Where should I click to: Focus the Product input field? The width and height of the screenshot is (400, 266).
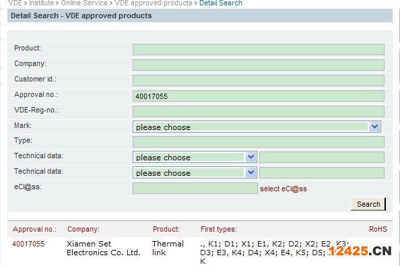[x=259, y=49]
